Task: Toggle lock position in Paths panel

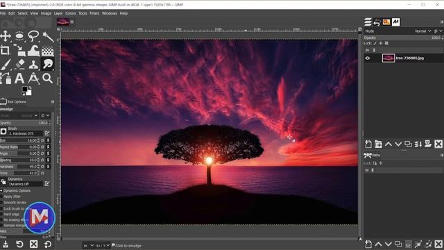Action: [381, 163]
